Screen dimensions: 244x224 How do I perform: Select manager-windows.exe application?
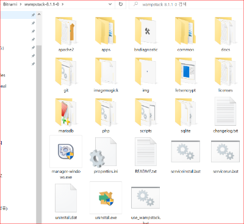(x=66, y=157)
